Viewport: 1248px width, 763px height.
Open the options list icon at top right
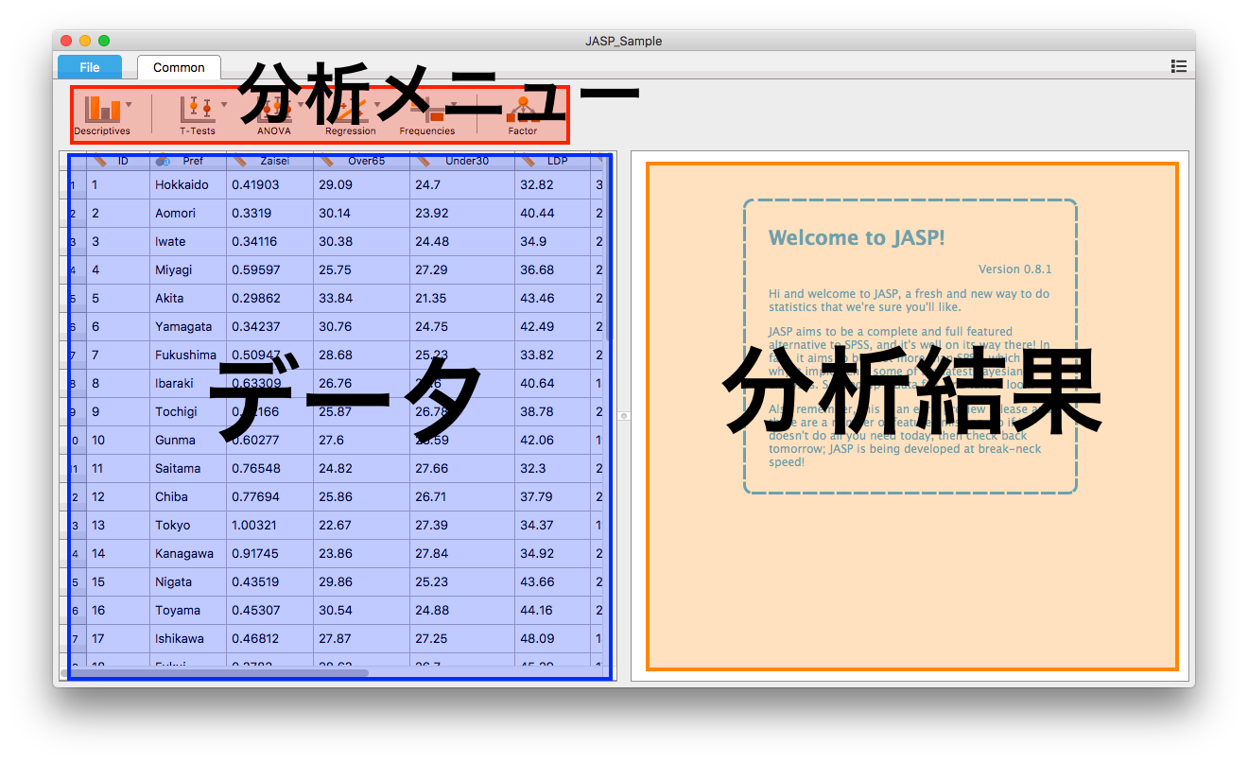point(1178,66)
